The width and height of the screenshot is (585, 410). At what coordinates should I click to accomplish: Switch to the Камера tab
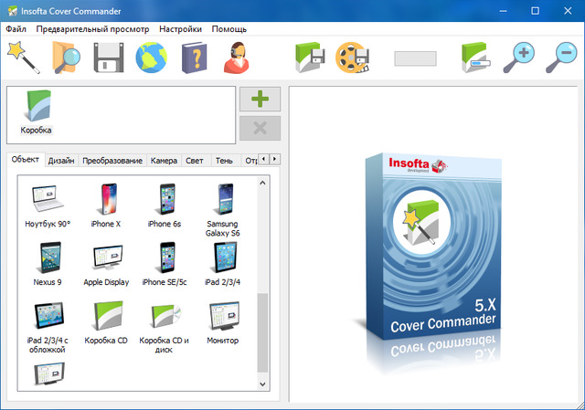[x=164, y=161]
